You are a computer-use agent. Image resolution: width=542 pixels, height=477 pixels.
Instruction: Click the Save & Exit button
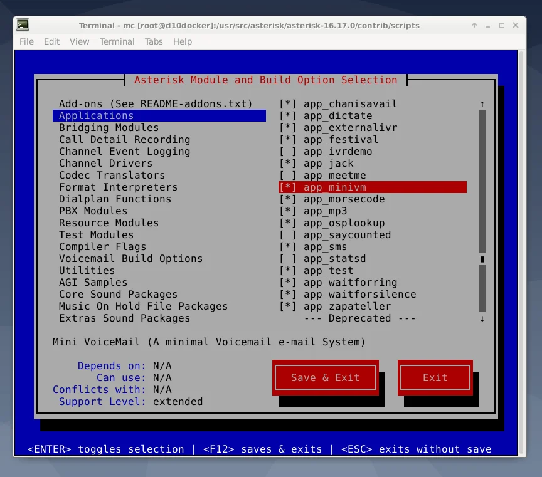326,377
